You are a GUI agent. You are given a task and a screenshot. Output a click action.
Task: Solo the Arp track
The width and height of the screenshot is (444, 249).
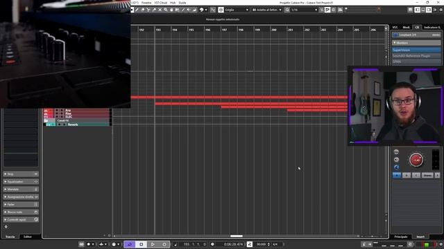coord(62,110)
